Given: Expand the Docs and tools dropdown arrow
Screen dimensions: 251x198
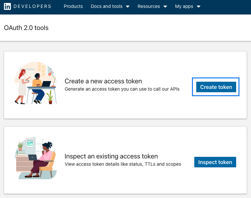Looking at the screenshot, I should pyautogui.click(x=128, y=7).
